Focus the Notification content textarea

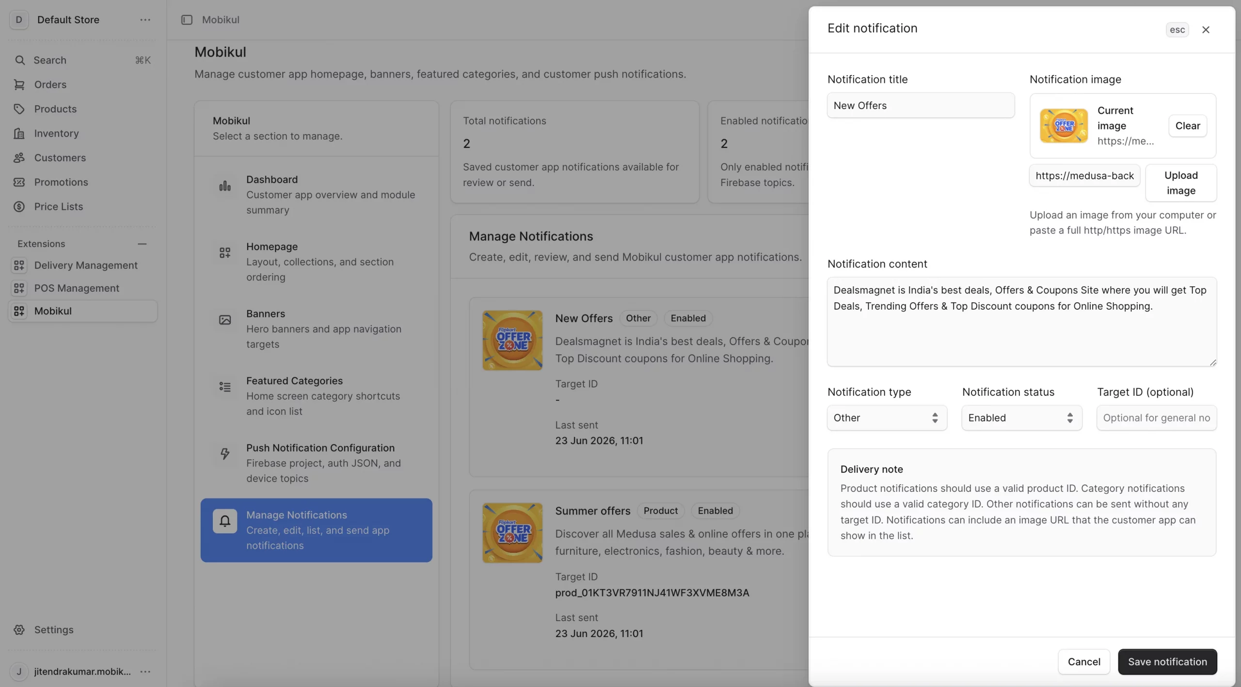point(1021,321)
